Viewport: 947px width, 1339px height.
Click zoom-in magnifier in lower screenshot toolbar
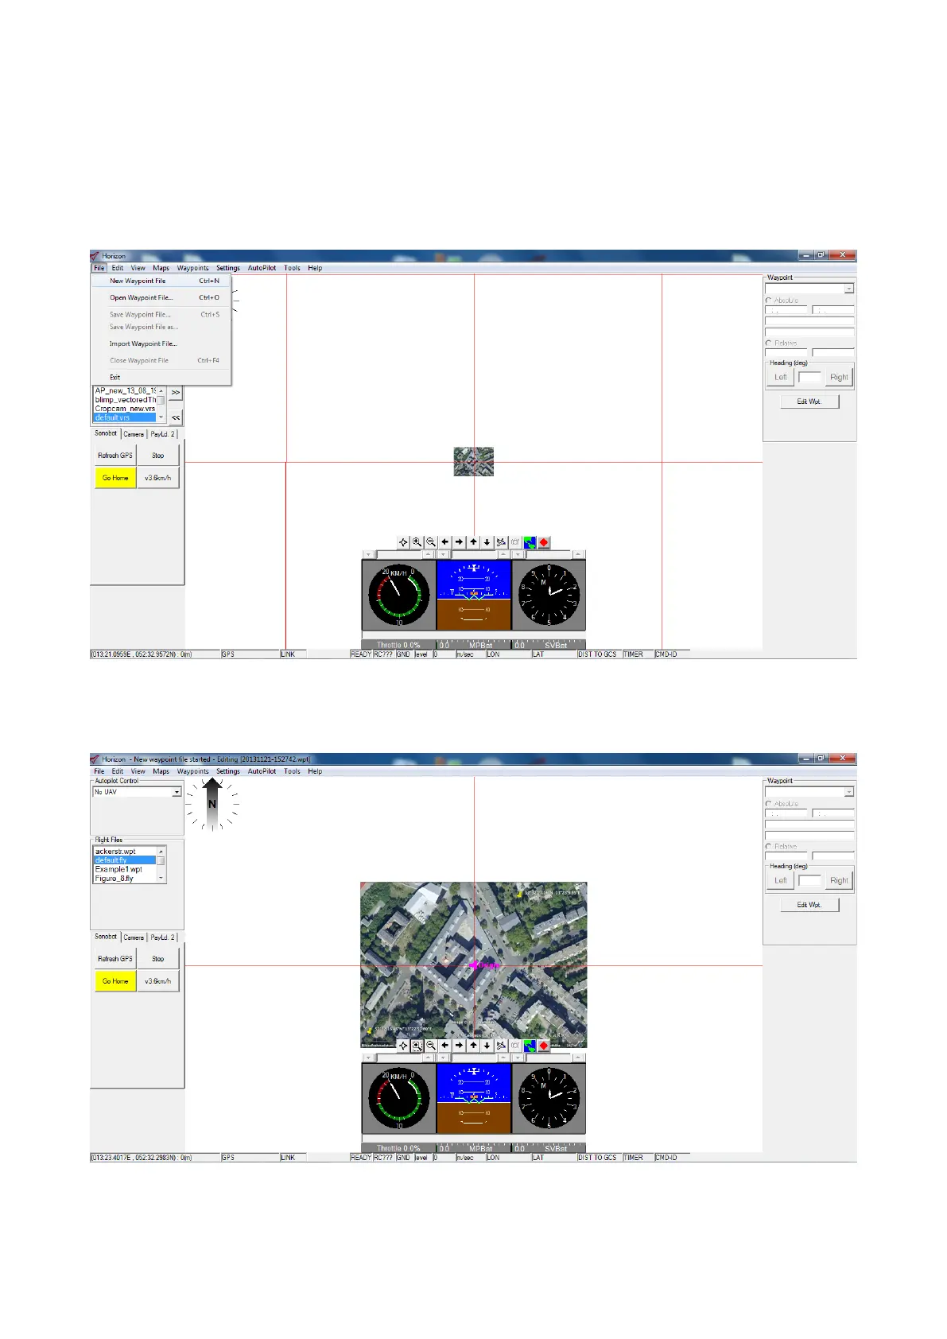417,1046
